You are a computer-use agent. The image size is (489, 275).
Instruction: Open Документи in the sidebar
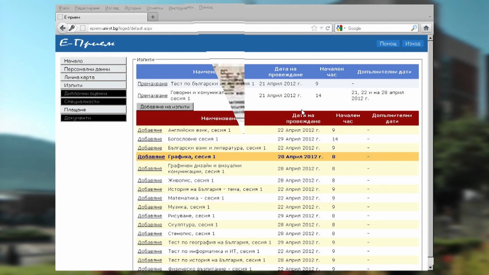click(x=93, y=118)
